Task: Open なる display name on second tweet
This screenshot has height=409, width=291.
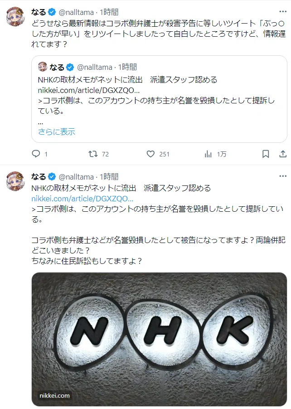Action: coord(39,176)
